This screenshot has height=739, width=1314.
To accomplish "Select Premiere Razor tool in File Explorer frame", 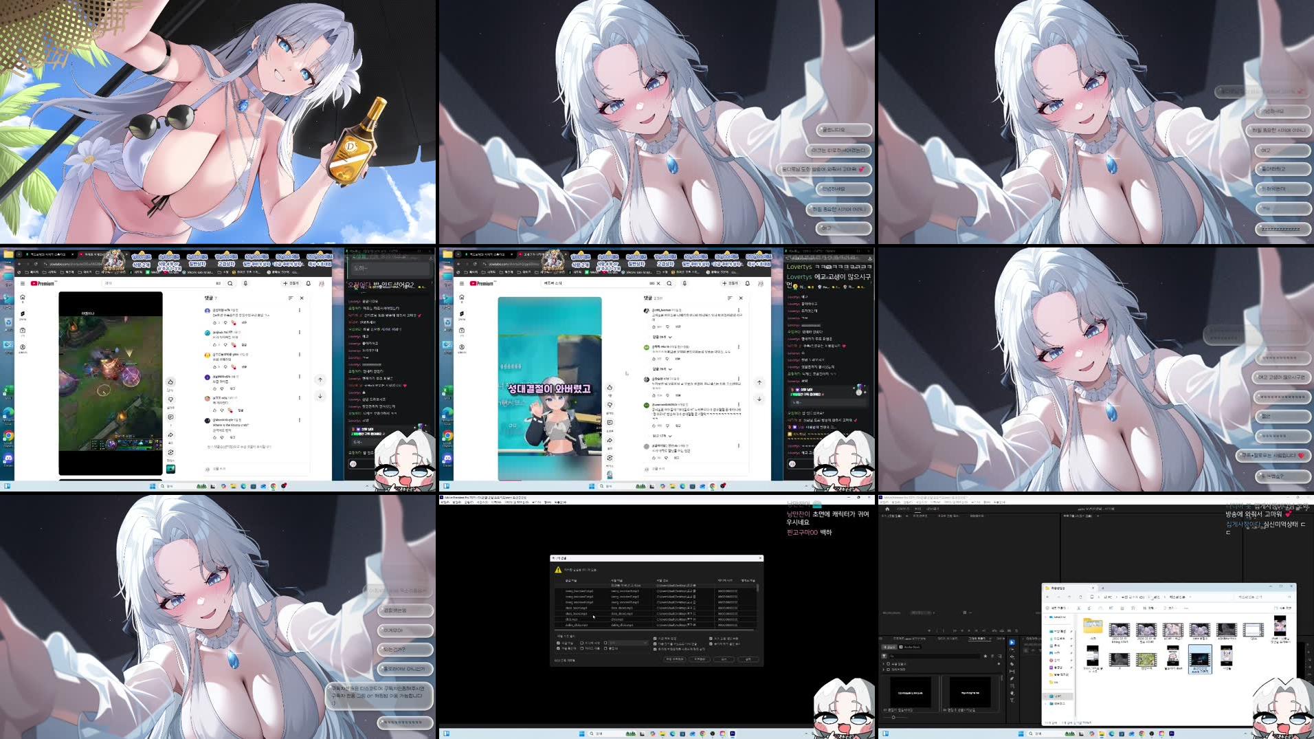I will pos(1012,664).
